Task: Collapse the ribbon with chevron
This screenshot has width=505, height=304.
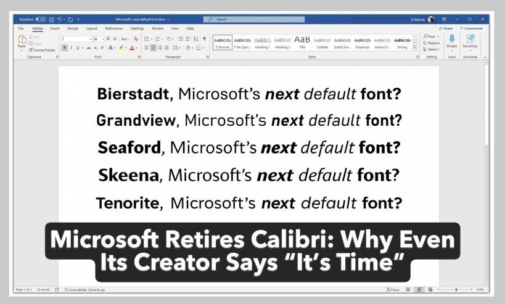Action: [485, 57]
